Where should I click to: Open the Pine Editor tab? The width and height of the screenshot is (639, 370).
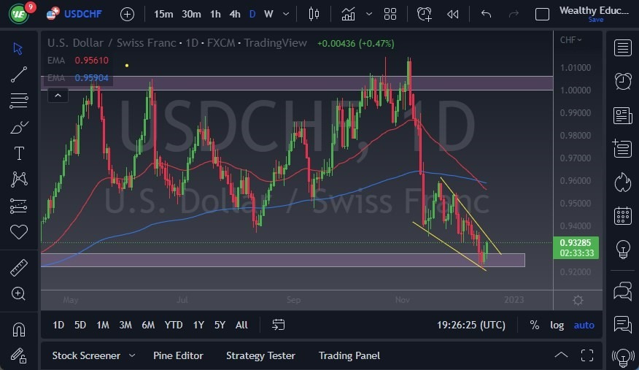[178, 355]
